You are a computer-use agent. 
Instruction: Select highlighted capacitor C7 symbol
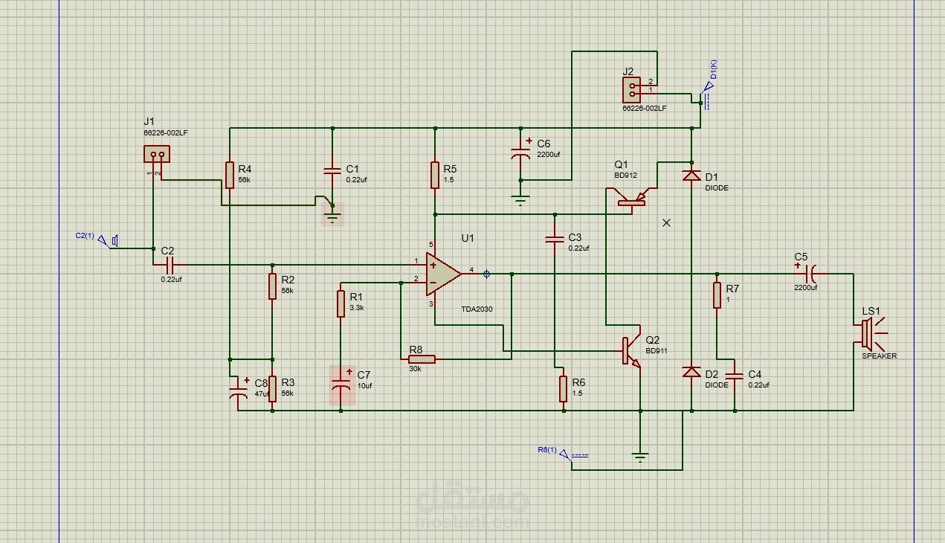coord(341,385)
